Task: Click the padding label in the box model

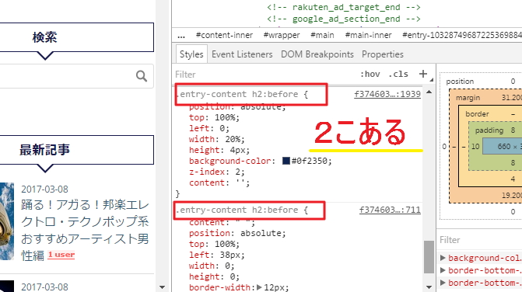Action: (489, 130)
